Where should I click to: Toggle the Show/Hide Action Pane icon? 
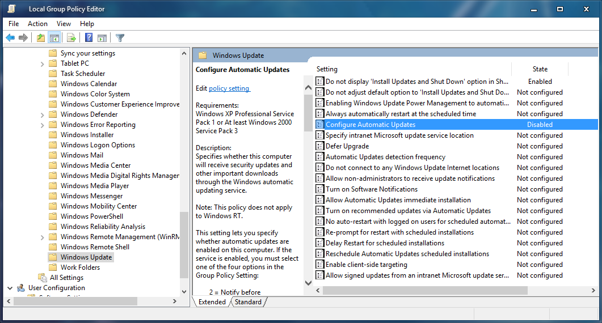(x=102, y=37)
